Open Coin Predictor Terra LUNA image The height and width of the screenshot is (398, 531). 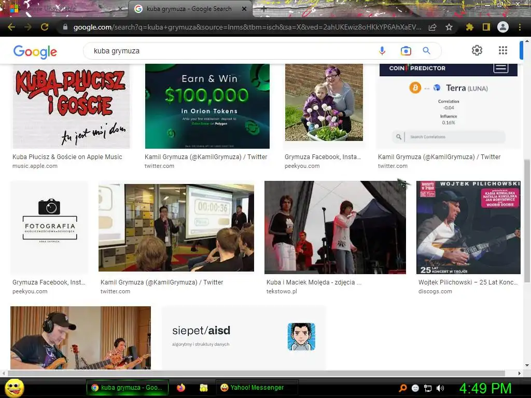pos(449,106)
